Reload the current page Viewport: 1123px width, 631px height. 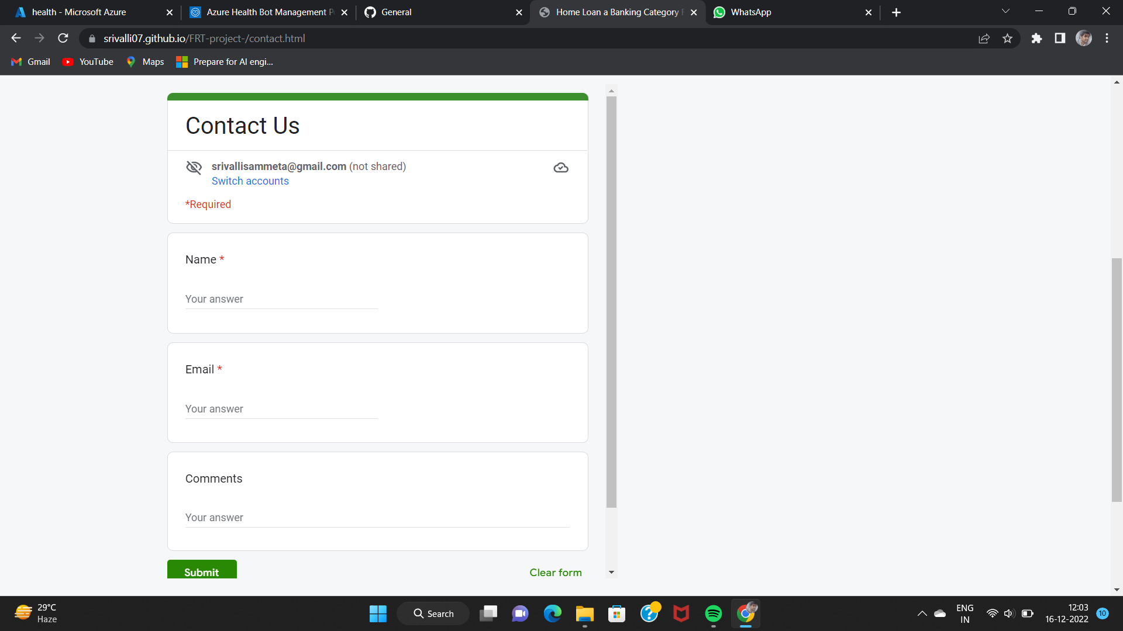point(63,38)
